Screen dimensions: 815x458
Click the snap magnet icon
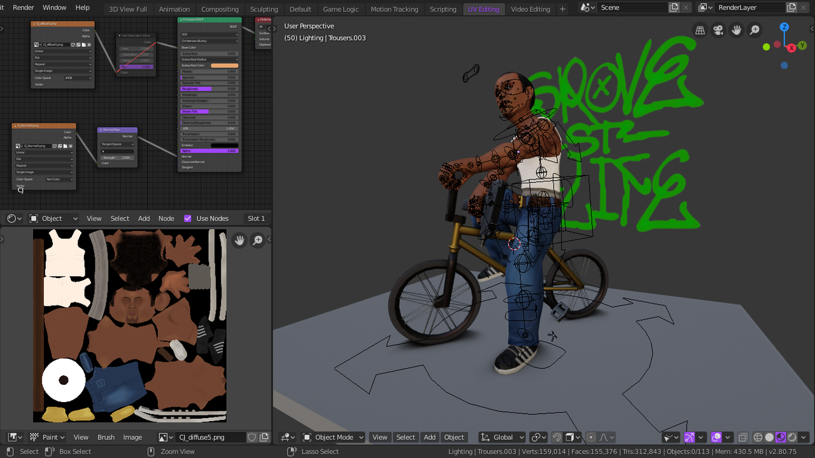(556, 437)
